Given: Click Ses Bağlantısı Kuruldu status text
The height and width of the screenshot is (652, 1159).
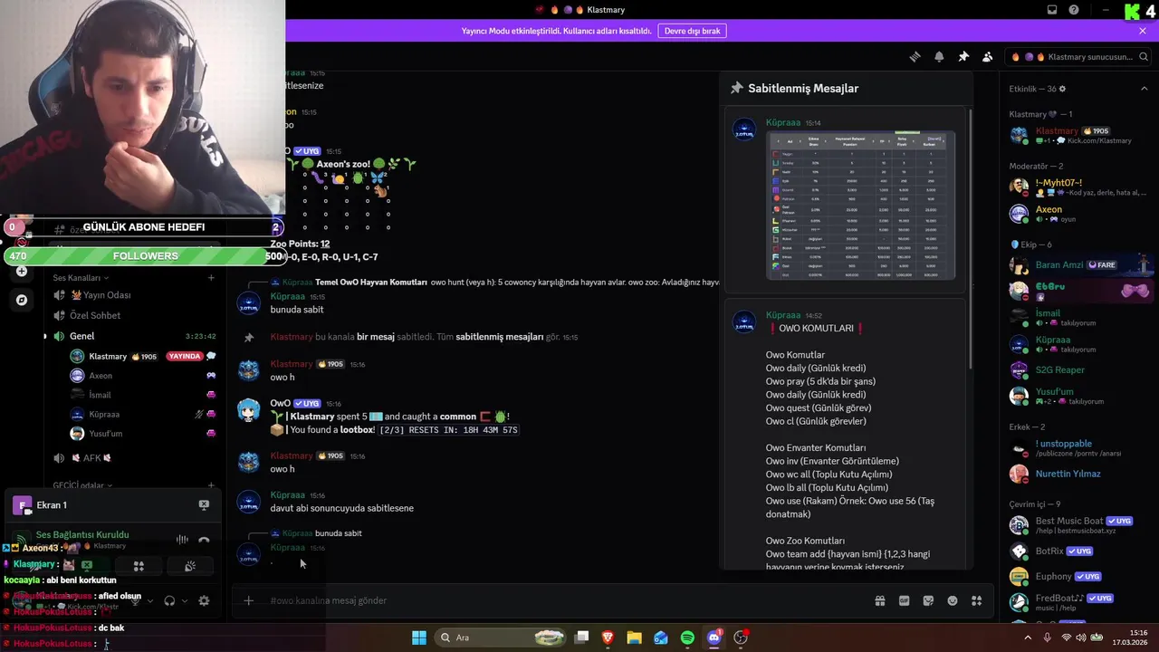Looking at the screenshot, I should pyautogui.click(x=82, y=535).
